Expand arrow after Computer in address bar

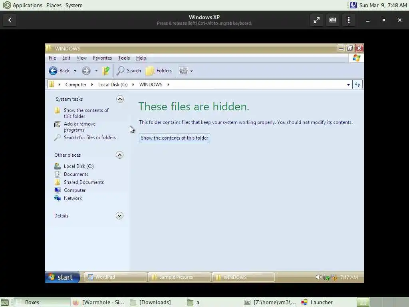coord(92,85)
